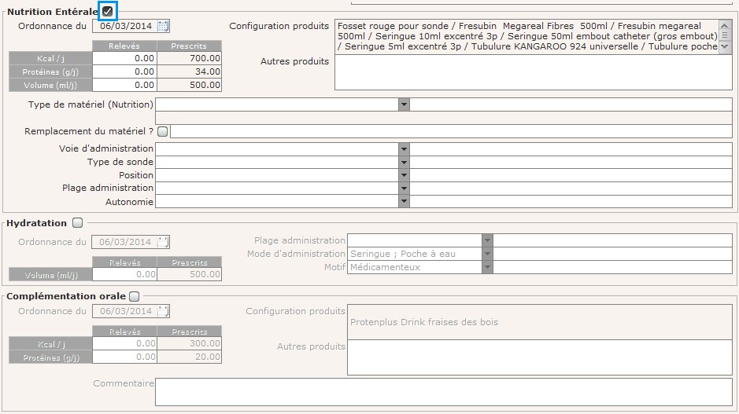Click the Complémentation Protéines Relevés cell

coord(125,357)
